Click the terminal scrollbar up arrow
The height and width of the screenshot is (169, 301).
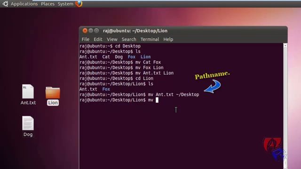(285, 46)
